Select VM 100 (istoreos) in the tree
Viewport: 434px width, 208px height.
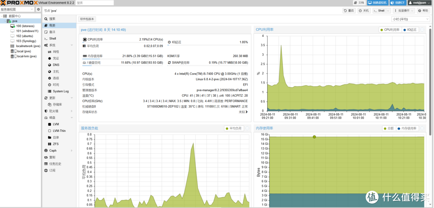[x=24, y=26]
